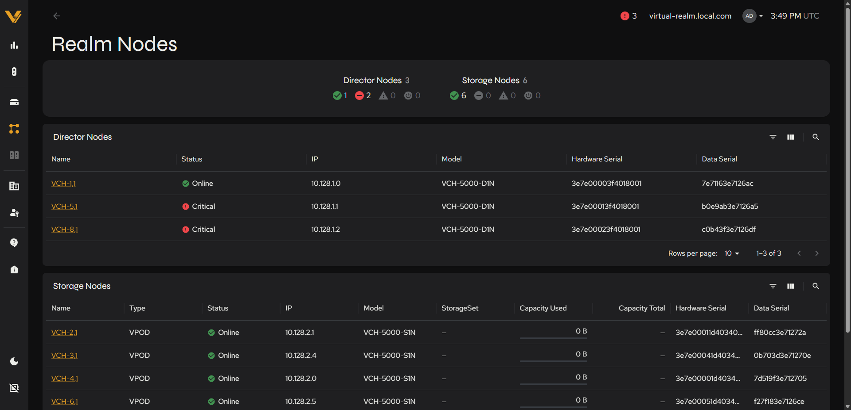Open Storage Nodes column chooser
The height and width of the screenshot is (410, 851).
tap(791, 286)
